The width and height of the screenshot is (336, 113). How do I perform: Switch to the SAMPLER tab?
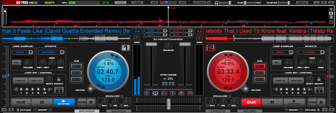click(119, 111)
